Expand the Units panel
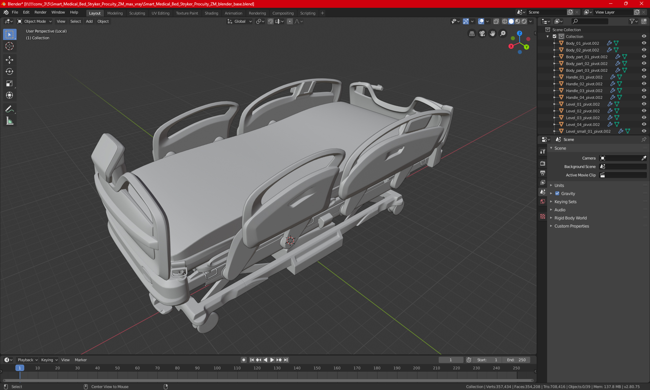The image size is (650, 390). [559, 186]
